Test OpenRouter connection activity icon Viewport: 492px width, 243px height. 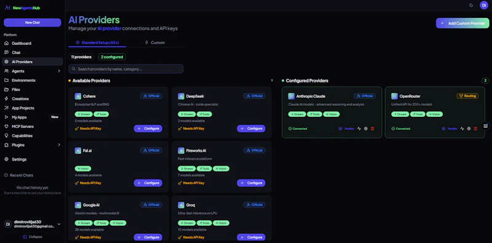click(462, 129)
